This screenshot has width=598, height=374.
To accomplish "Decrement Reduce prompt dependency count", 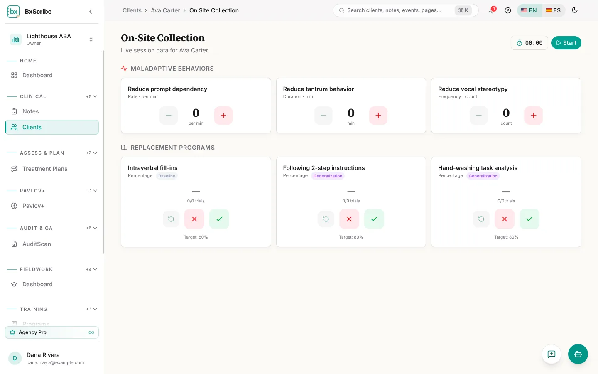I will [x=169, y=116].
